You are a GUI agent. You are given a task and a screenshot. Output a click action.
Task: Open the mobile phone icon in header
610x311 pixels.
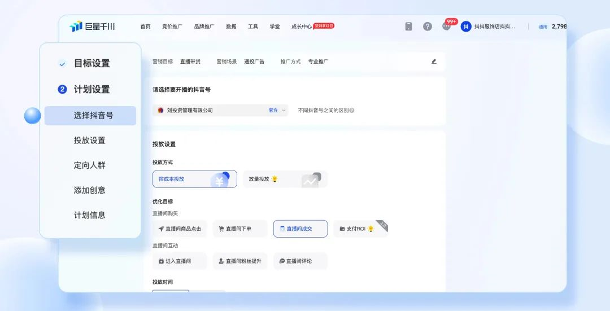[x=408, y=27]
